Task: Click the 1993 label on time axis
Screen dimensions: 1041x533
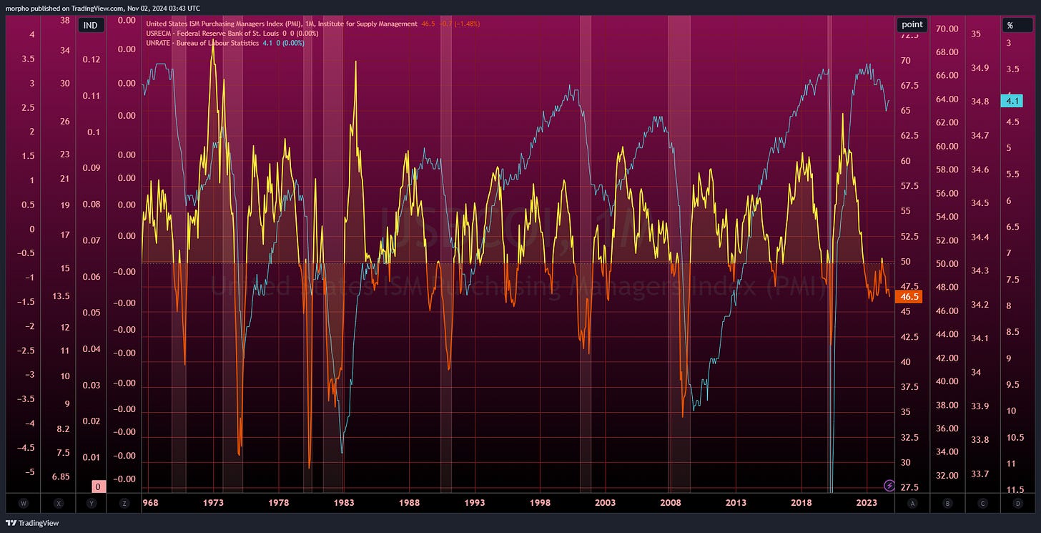Action: (x=475, y=504)
